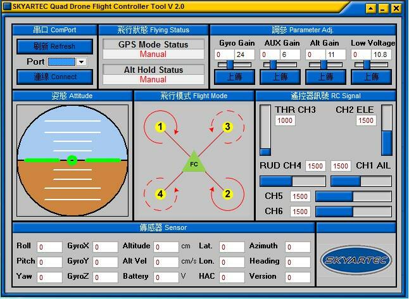This screenshot has height=299, width=409.
Task: Click the Battery voltage field
Action: coord(166,277)
